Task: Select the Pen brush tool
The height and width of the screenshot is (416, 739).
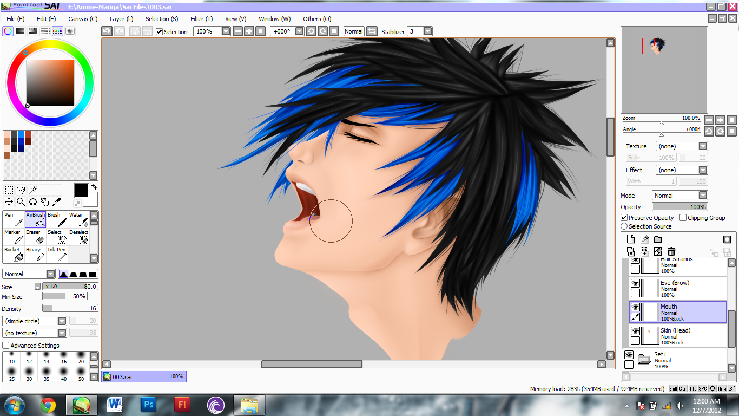Action: coord(14,219)
